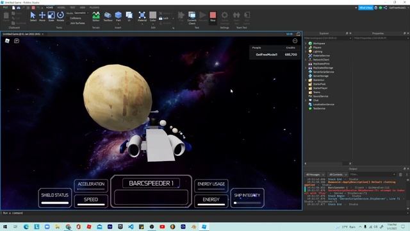
Task: Choose the Select tool in ribbon
Action: [33, 16]
